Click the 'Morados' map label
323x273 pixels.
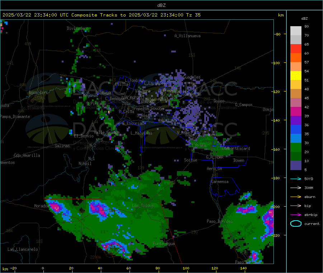tap(42, 206)
